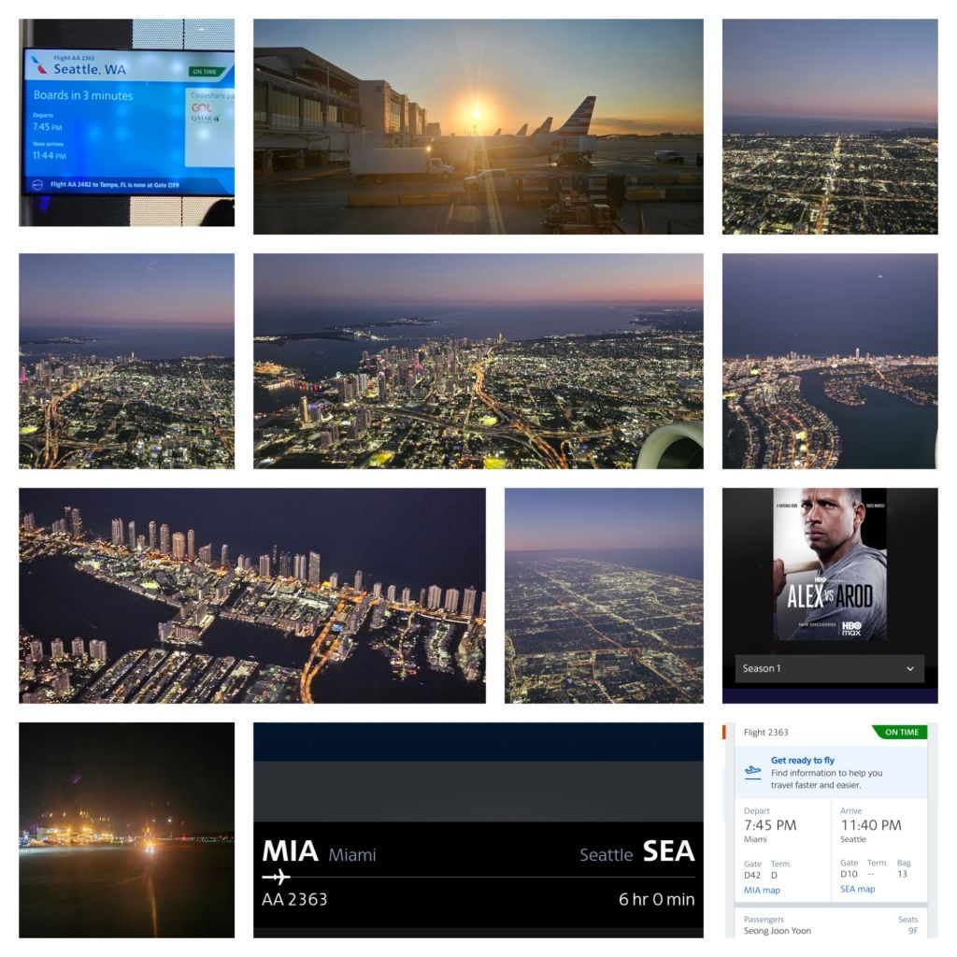Click the airplane takeoff icon beside Get ready to fly

(x=752, y=772)
